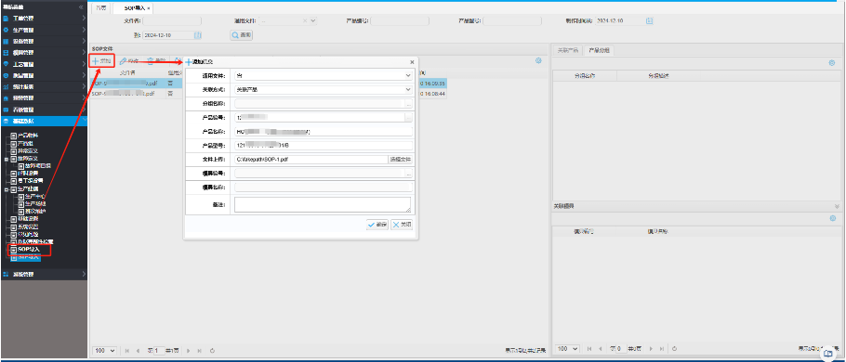846x362 pixels.
Task: Switch to the 产品分组 tab on the right
Action: pyautogui.click(x=599, y=50)
